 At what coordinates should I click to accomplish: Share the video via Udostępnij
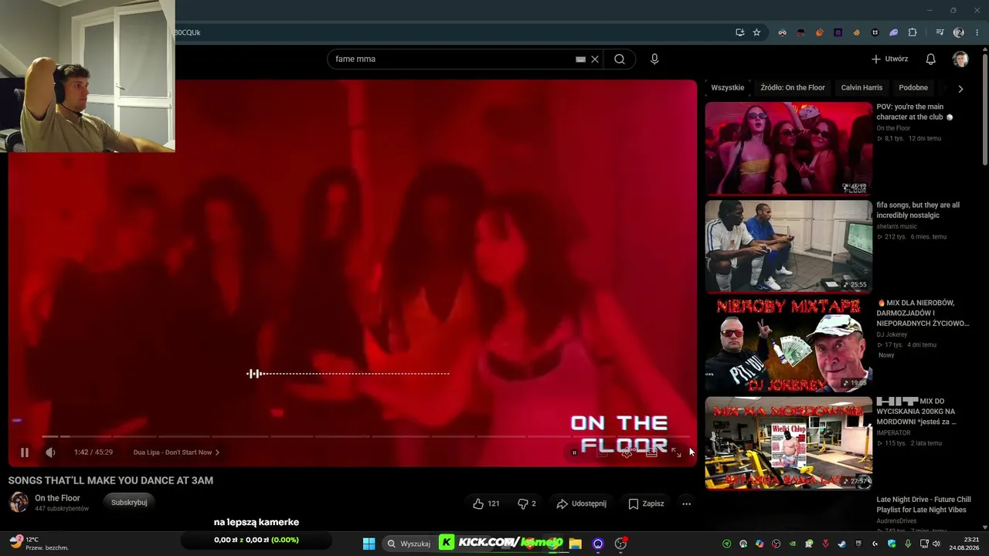point(581,503)
